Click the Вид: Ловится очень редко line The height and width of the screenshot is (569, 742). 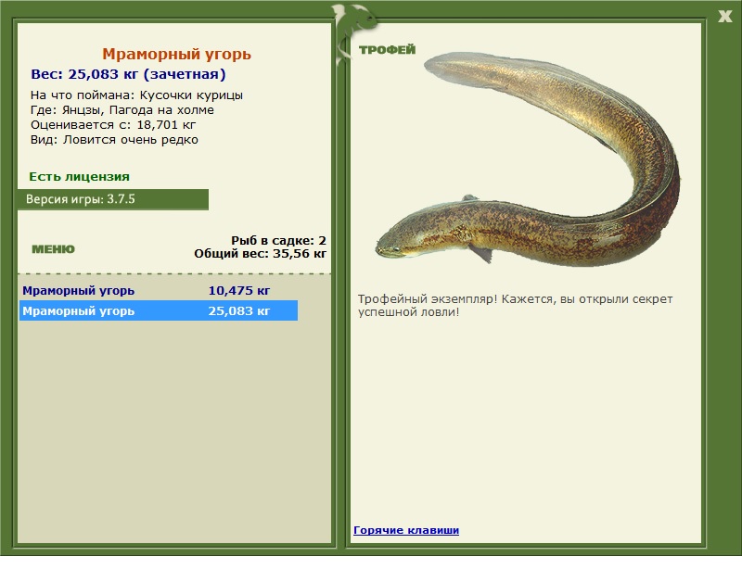(114, 140)
